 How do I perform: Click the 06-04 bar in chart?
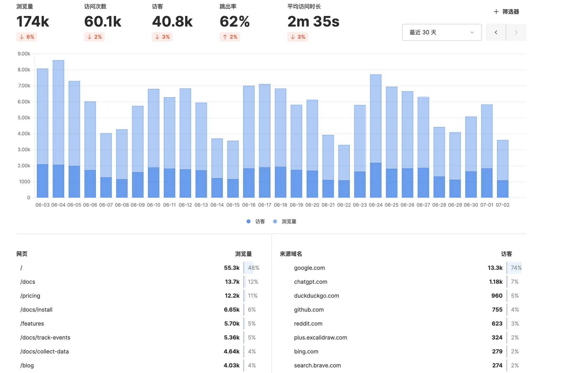[58, 129]
